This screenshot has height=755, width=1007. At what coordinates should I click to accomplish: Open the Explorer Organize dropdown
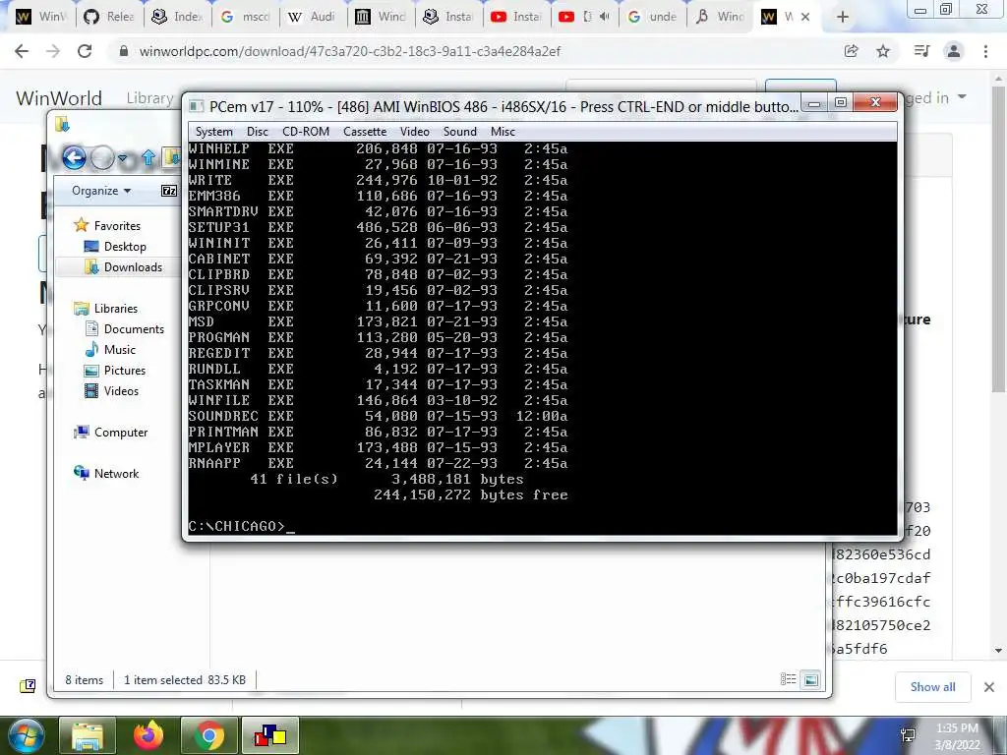tap(101, 191)
